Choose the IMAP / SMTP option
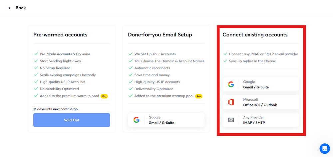Screen dimensions: 333x157 (x=254, y=123)
